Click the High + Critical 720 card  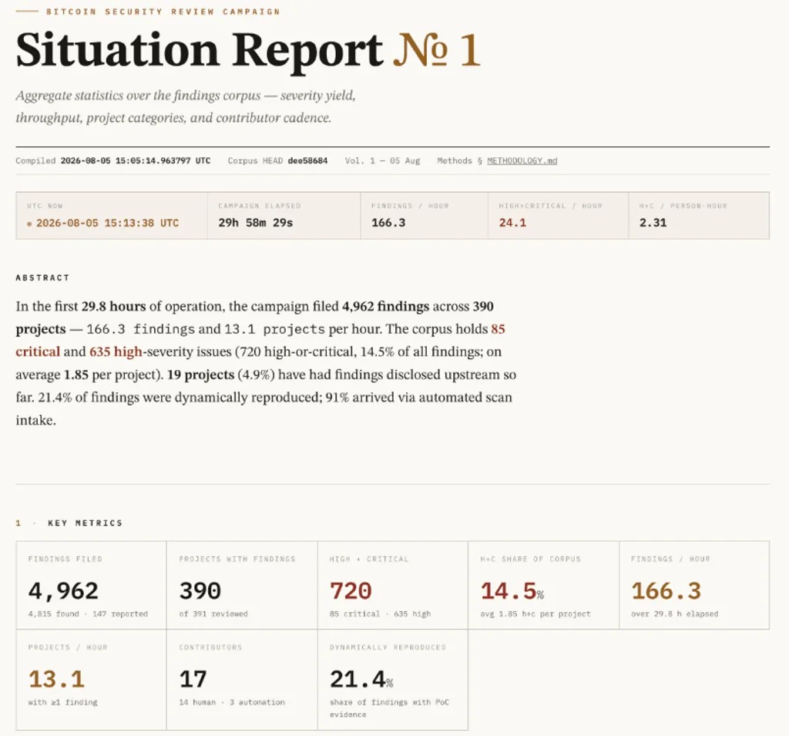pos(393,585)
